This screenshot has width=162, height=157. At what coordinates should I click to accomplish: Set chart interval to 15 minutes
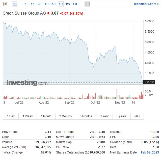coord(33,4)
